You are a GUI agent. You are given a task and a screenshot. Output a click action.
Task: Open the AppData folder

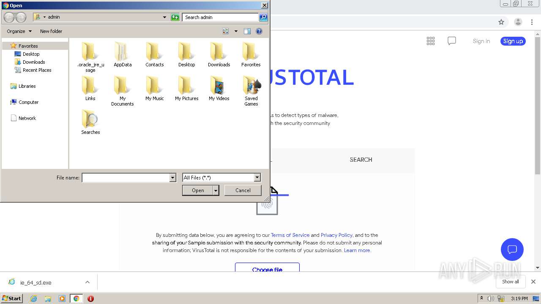123,54
